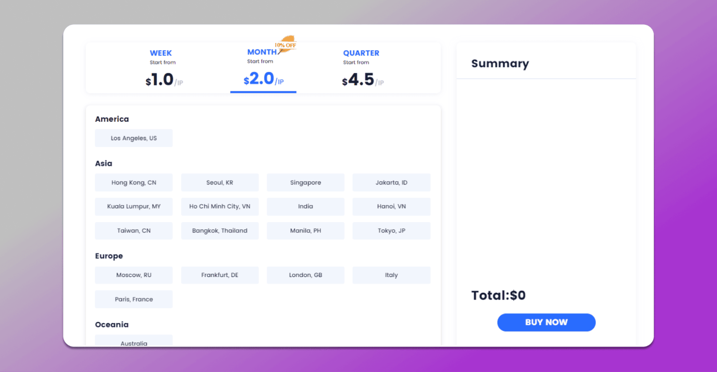Select Frankfurt, DE location
Image resolution: width=717 pixels, height=372 pixels.
pos(220,275)
